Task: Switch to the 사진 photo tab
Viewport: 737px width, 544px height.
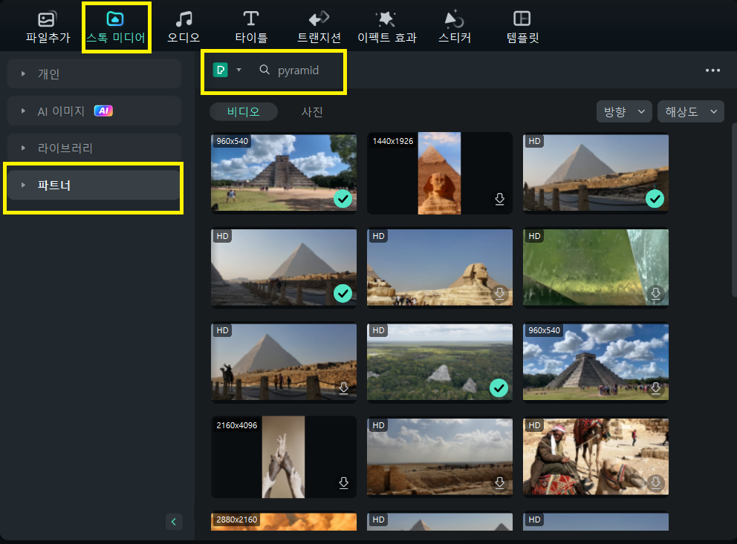Action: (x=311, y=112)
